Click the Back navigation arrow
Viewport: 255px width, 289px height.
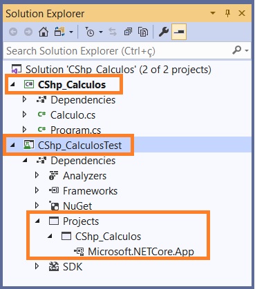tap(13, 32)
